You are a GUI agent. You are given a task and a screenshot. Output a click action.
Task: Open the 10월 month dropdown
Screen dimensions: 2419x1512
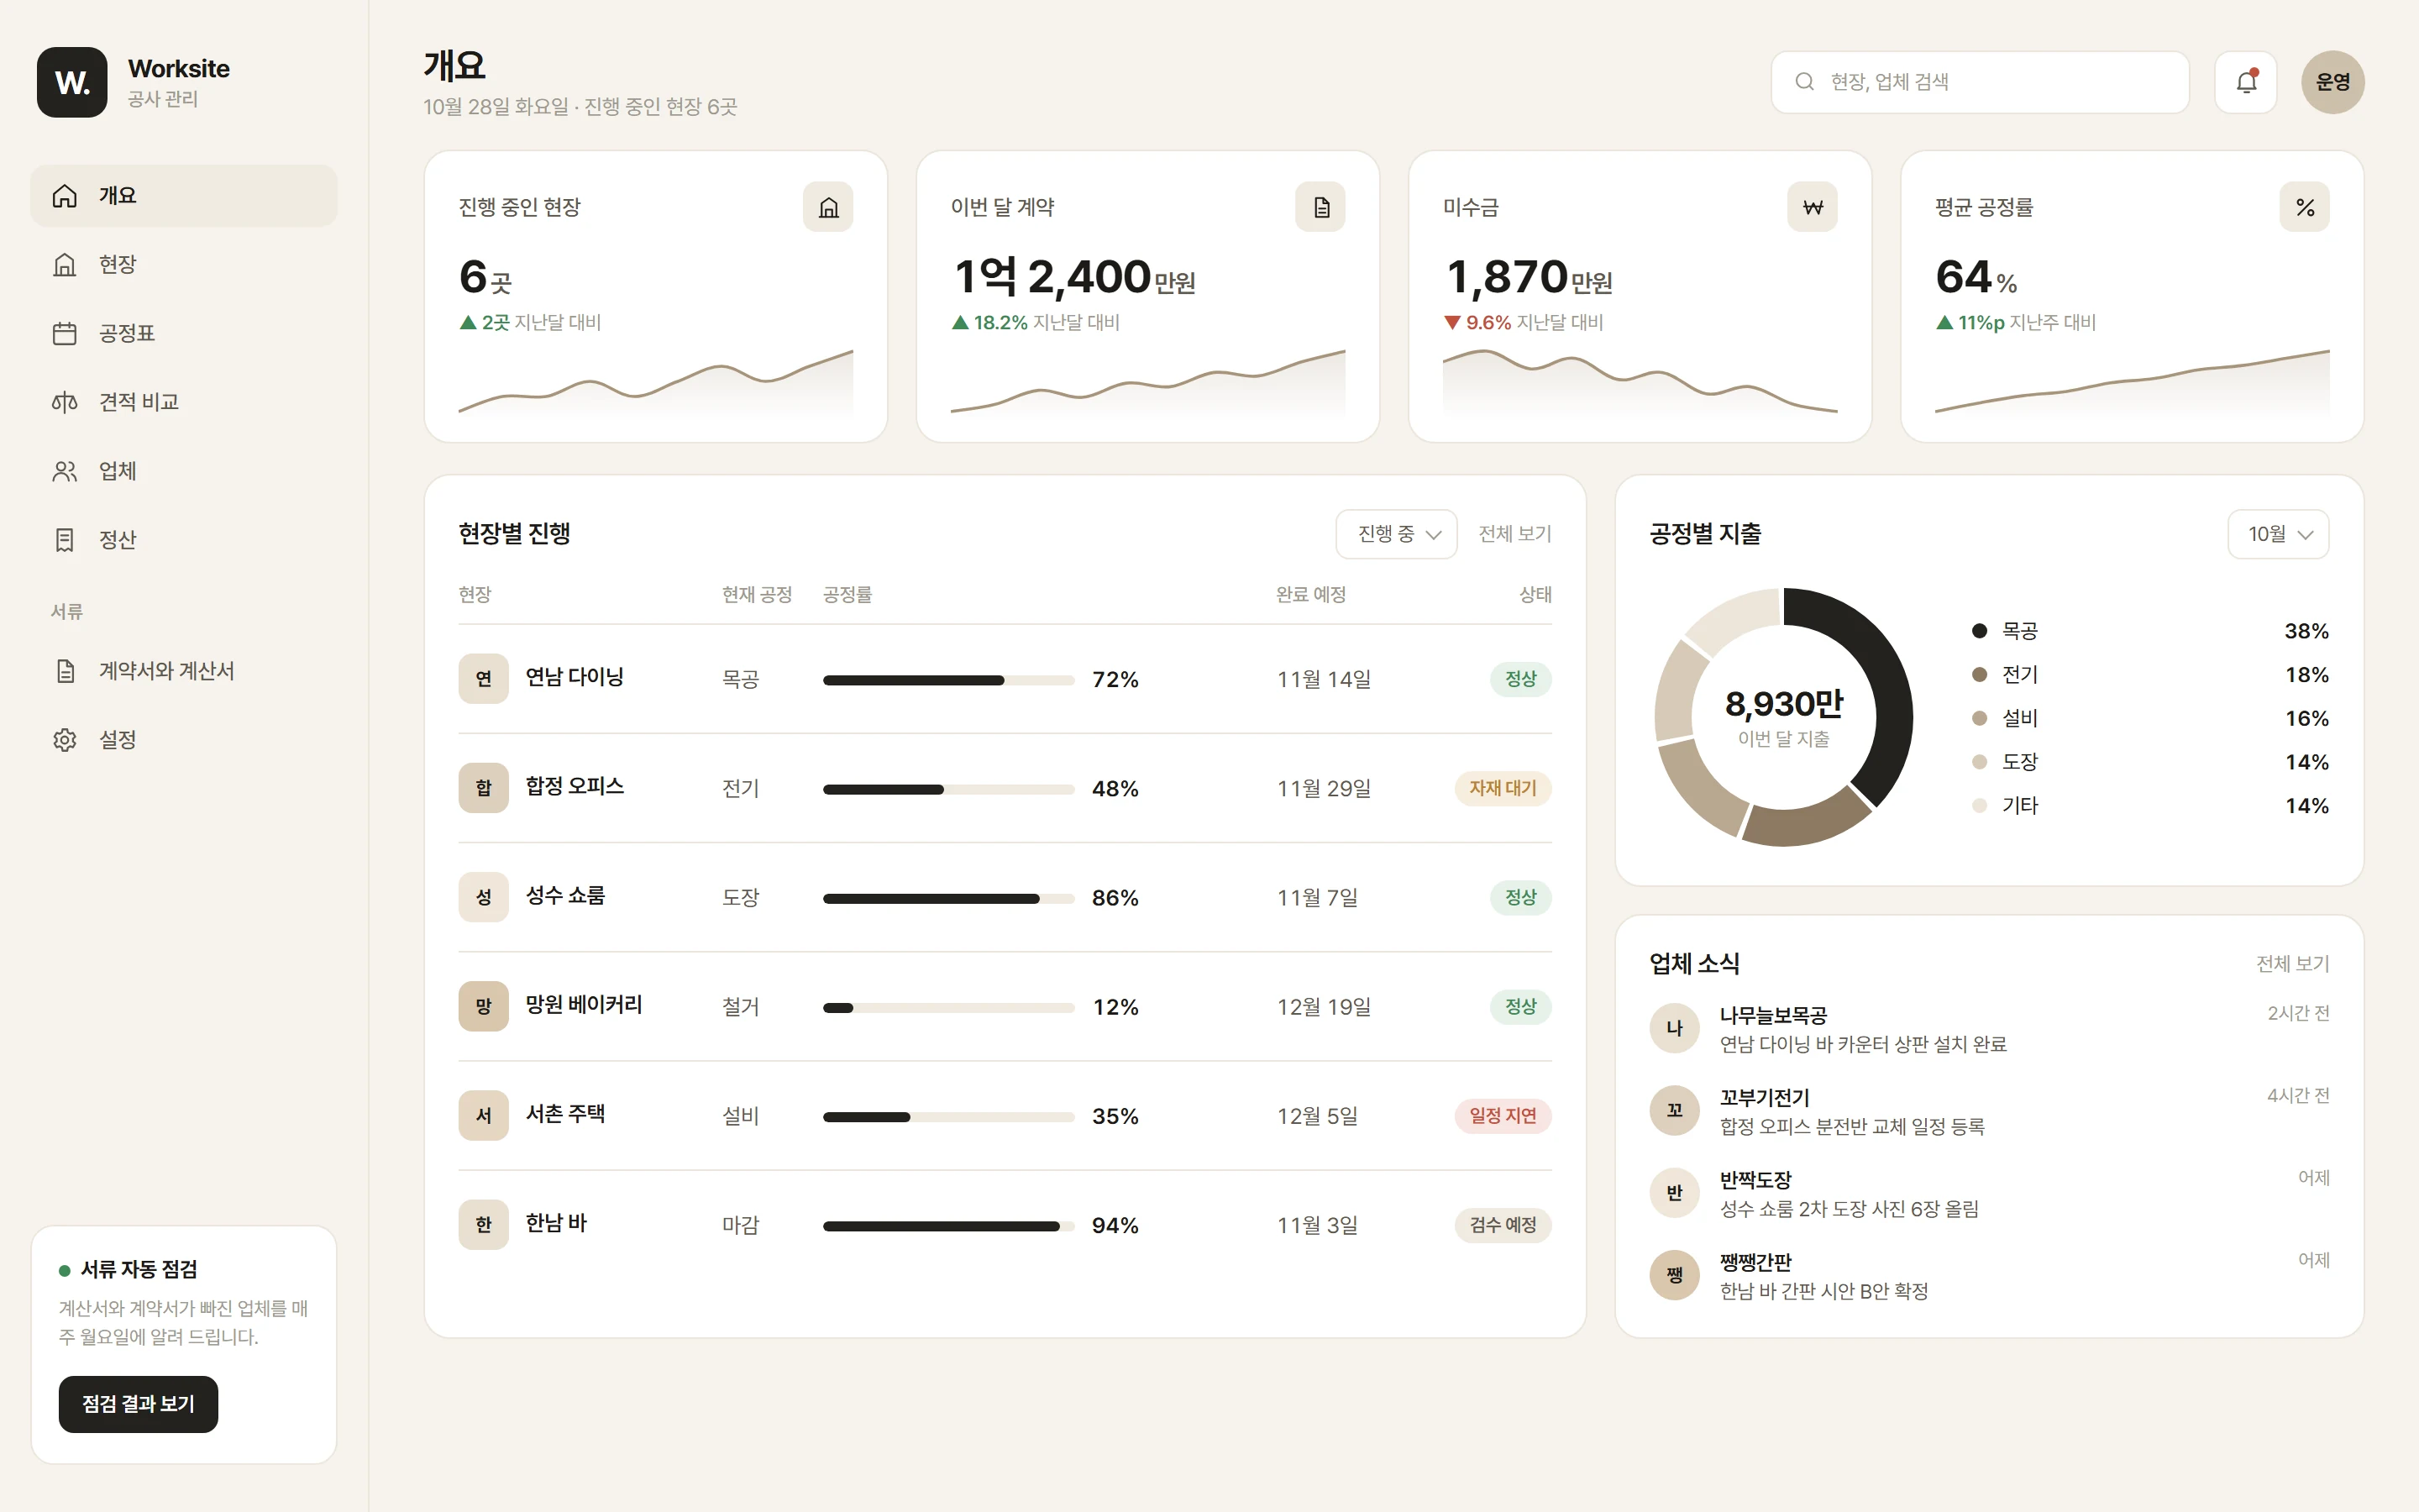[2278, 534]
